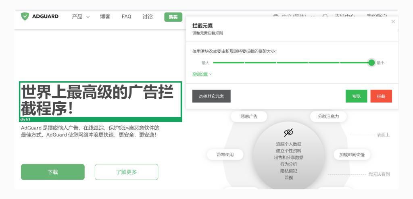
Task: Go to the 博客 blog page
Action: pos(105,17)
